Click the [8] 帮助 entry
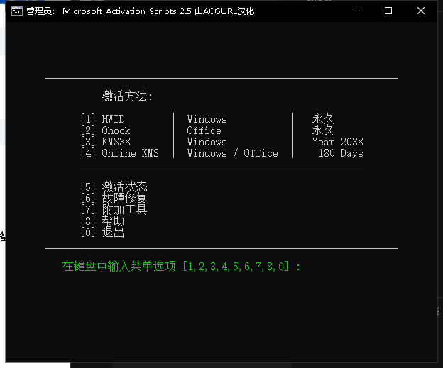Viewport: 443px width, 368px height. click(102, 221)
